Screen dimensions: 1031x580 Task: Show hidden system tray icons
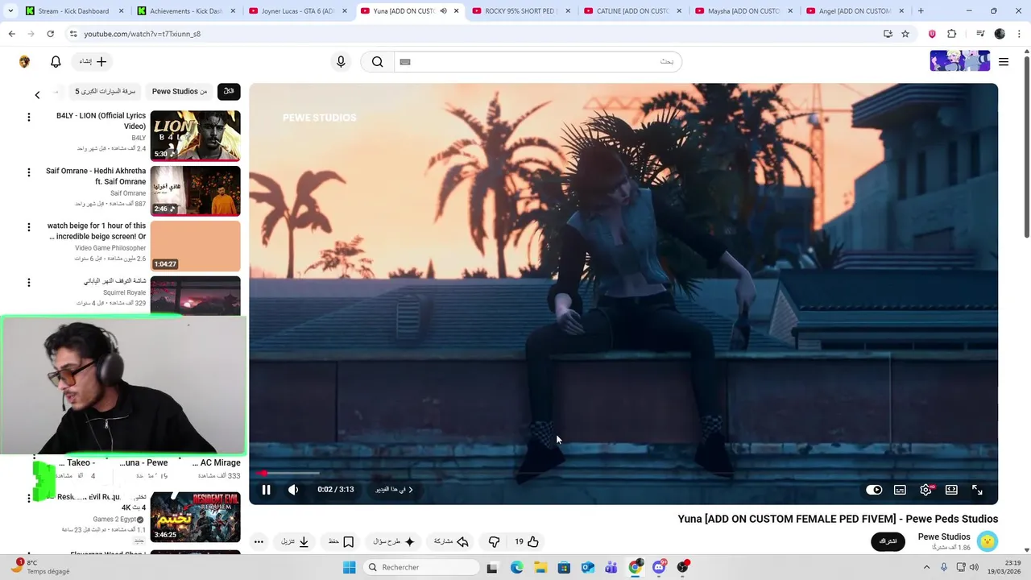pos(926,567)
